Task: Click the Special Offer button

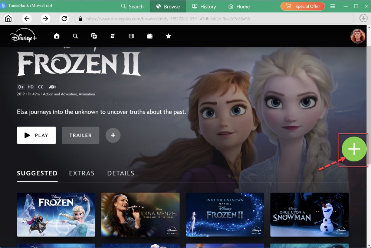Action: 303,6
